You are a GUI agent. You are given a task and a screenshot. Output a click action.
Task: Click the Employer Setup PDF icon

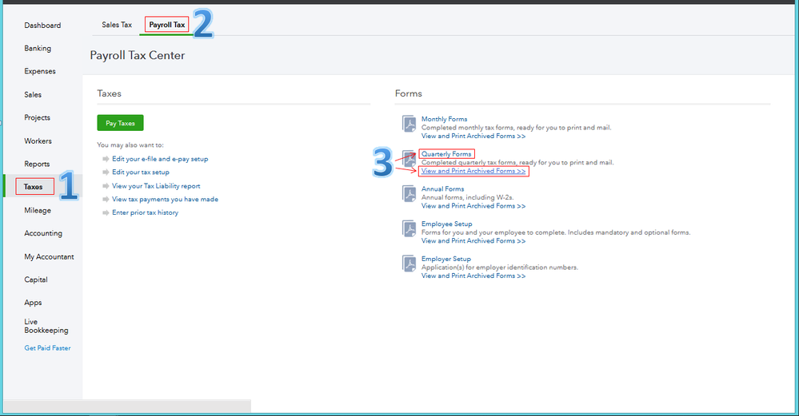tap(409, 263)
